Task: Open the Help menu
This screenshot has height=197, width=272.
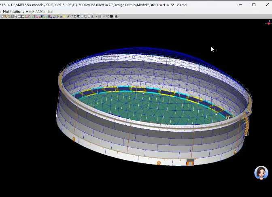Action: tap(30, 11)
